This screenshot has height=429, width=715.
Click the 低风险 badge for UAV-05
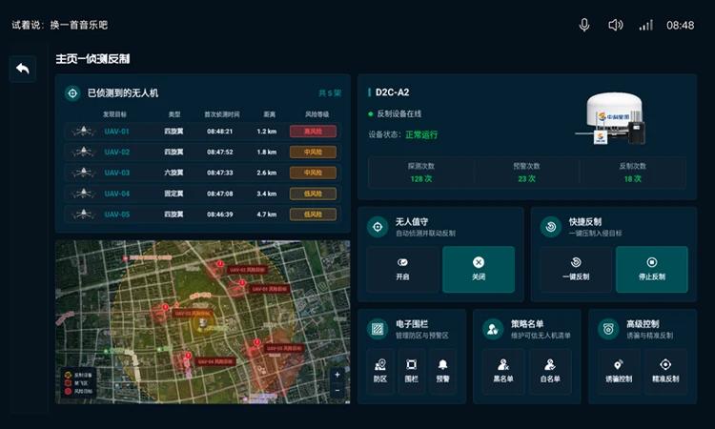pos(313,214)
